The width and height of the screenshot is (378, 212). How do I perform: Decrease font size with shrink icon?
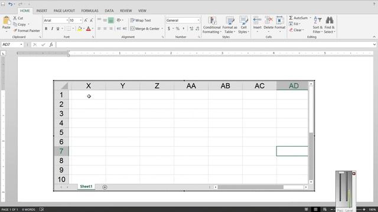tap(92, 21)
